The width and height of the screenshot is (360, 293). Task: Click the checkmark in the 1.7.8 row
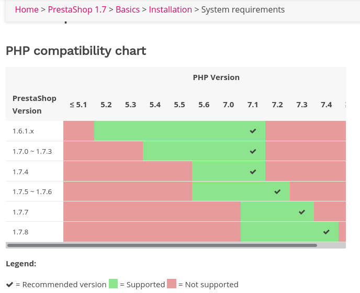[327, 232]
